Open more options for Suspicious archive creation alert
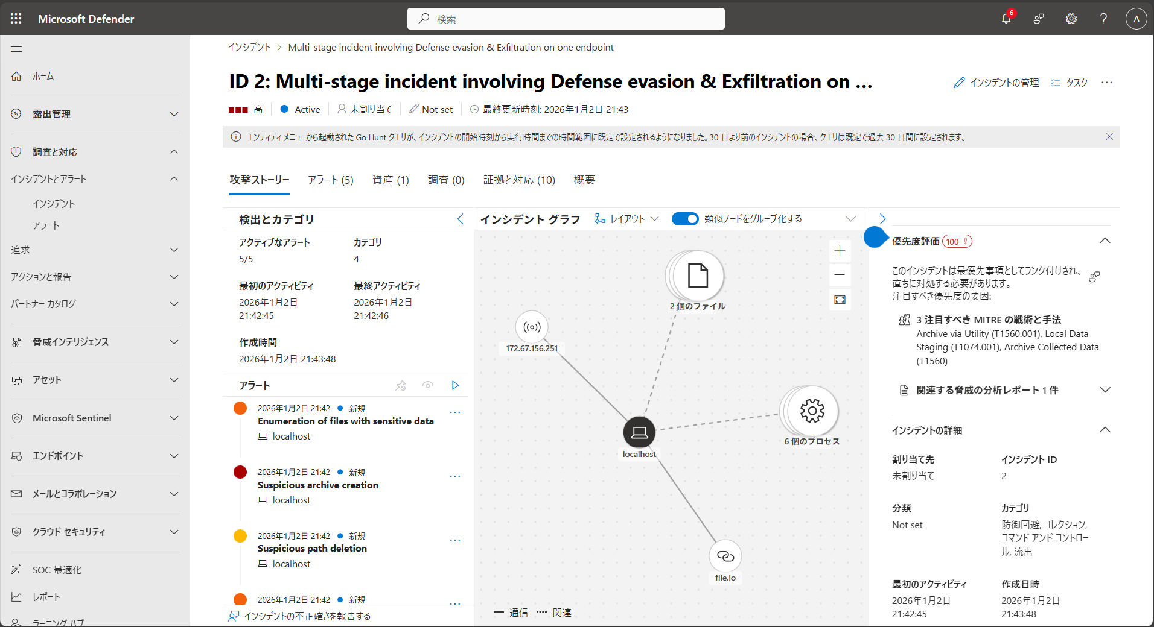Image resolution: width=1154 pixels, height=627 pixels. (x=455, y=476)
